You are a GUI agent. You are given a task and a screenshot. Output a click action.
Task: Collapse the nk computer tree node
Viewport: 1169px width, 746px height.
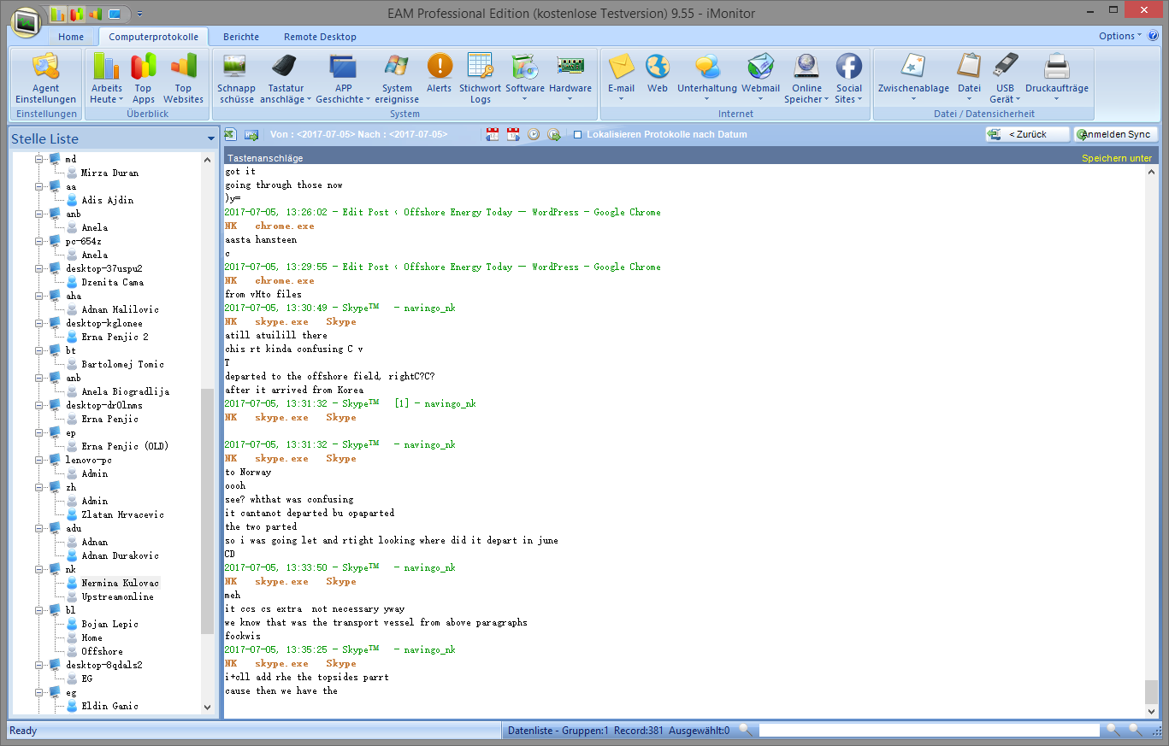coord(38,569)
